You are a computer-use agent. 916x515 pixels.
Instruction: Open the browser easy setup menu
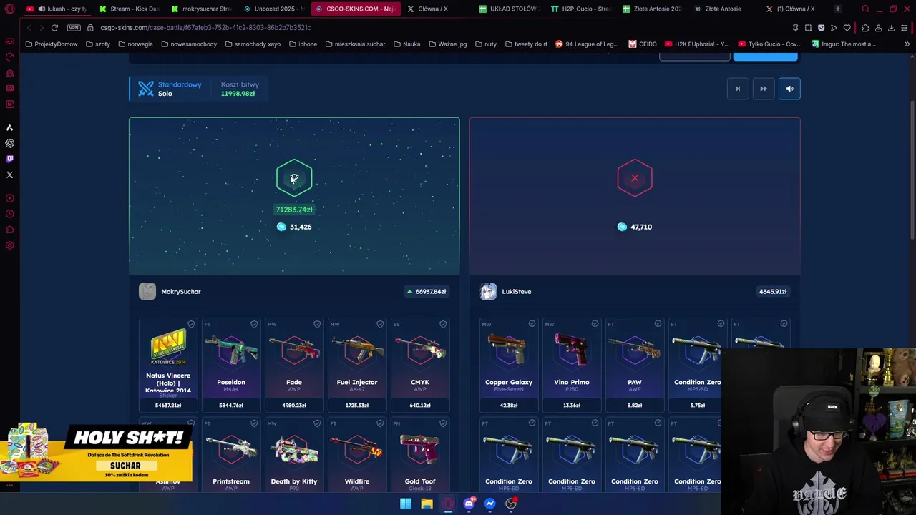point(904,27)
